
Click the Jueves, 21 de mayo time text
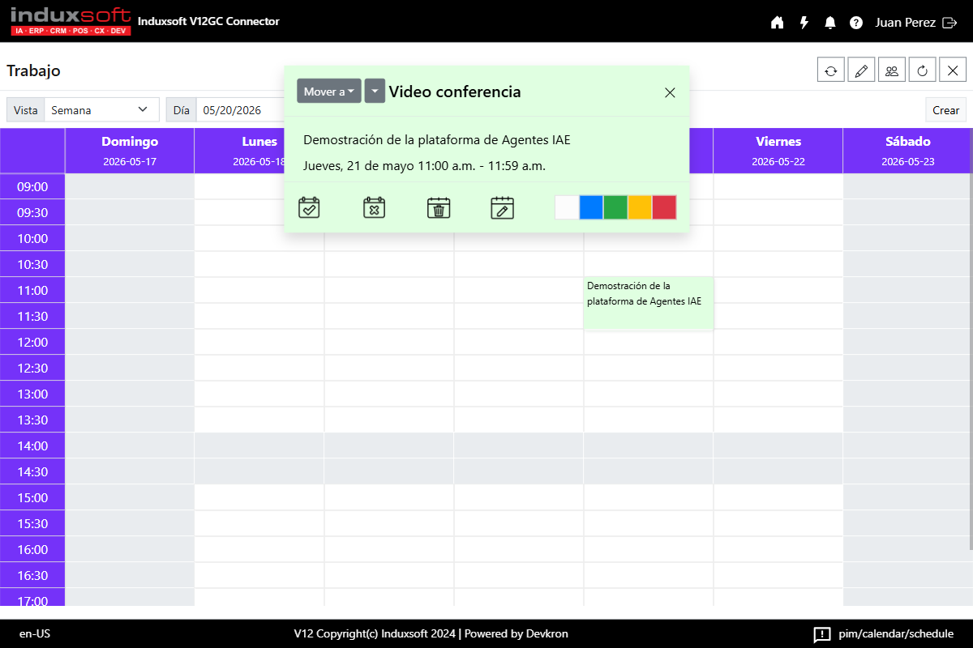tap(424, 166)
